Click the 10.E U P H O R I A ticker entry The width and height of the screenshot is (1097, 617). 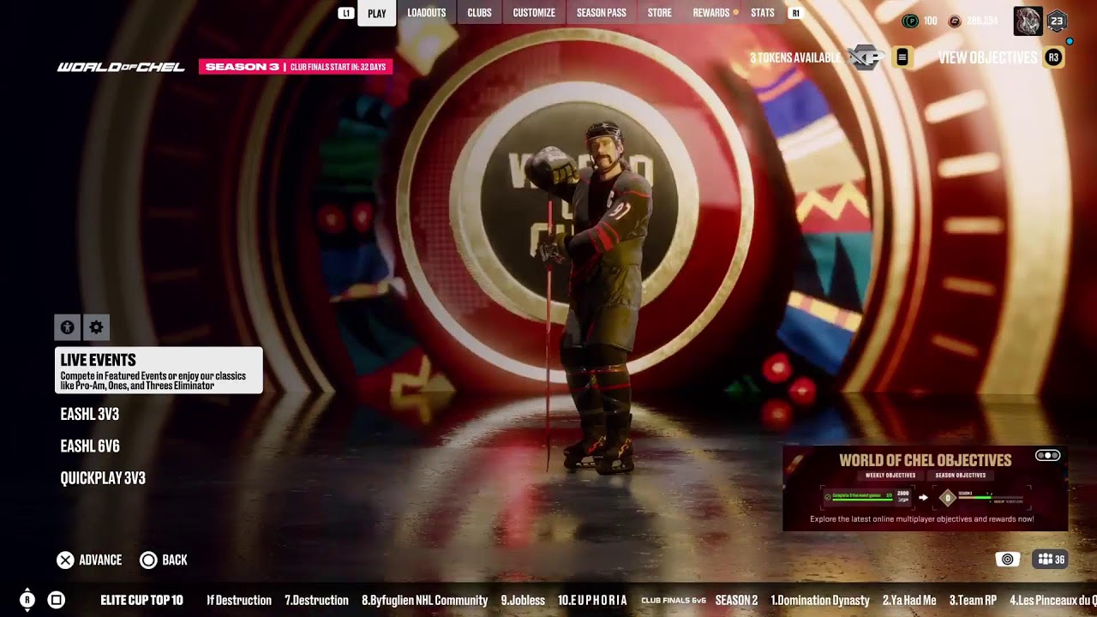point(592,600)
